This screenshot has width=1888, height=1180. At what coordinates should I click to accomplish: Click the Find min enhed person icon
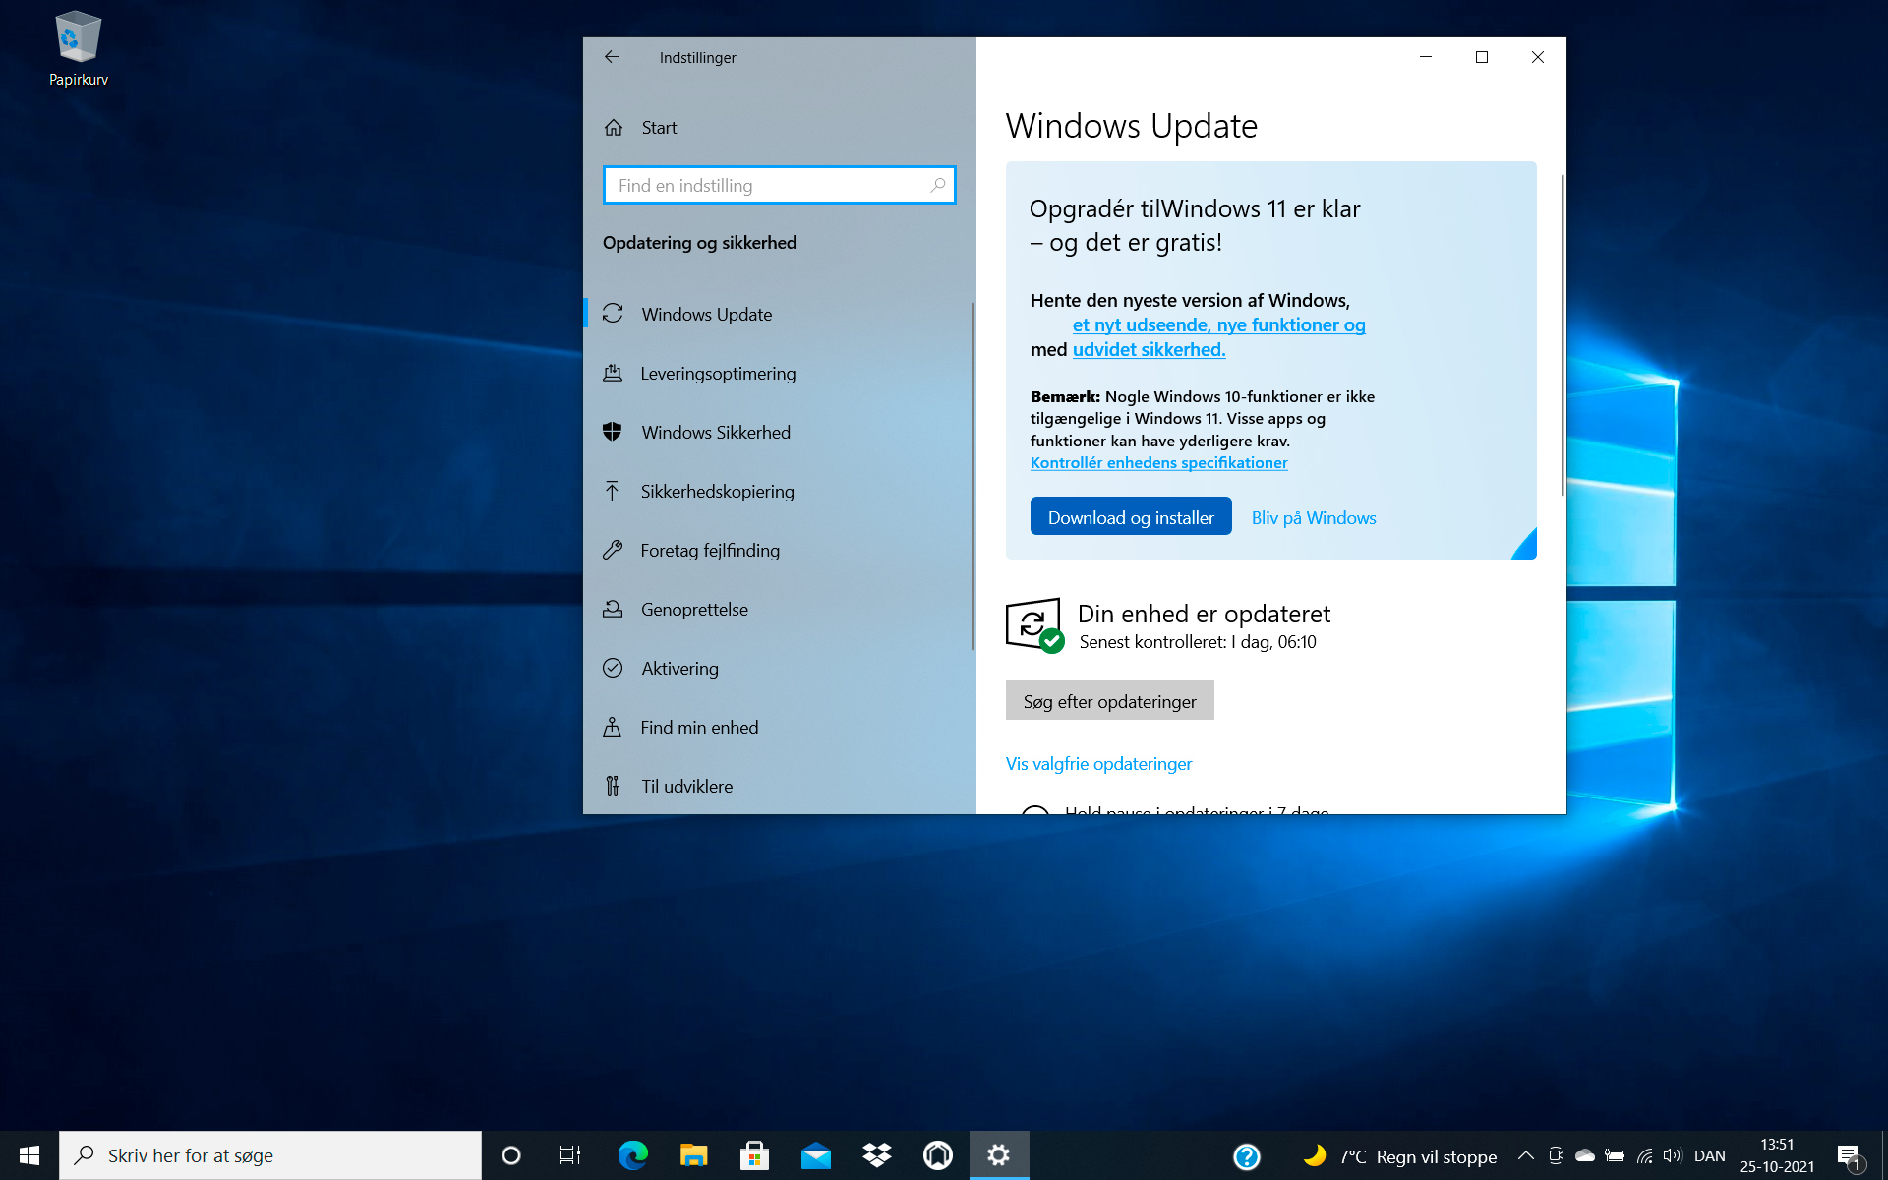click(x=613, y=727)
